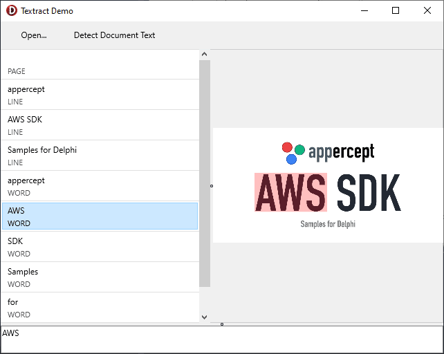Select the AWS SDK LINE entry
This screenshot has width=444, height=354.
pyautogui.click(x=100, y=125)
